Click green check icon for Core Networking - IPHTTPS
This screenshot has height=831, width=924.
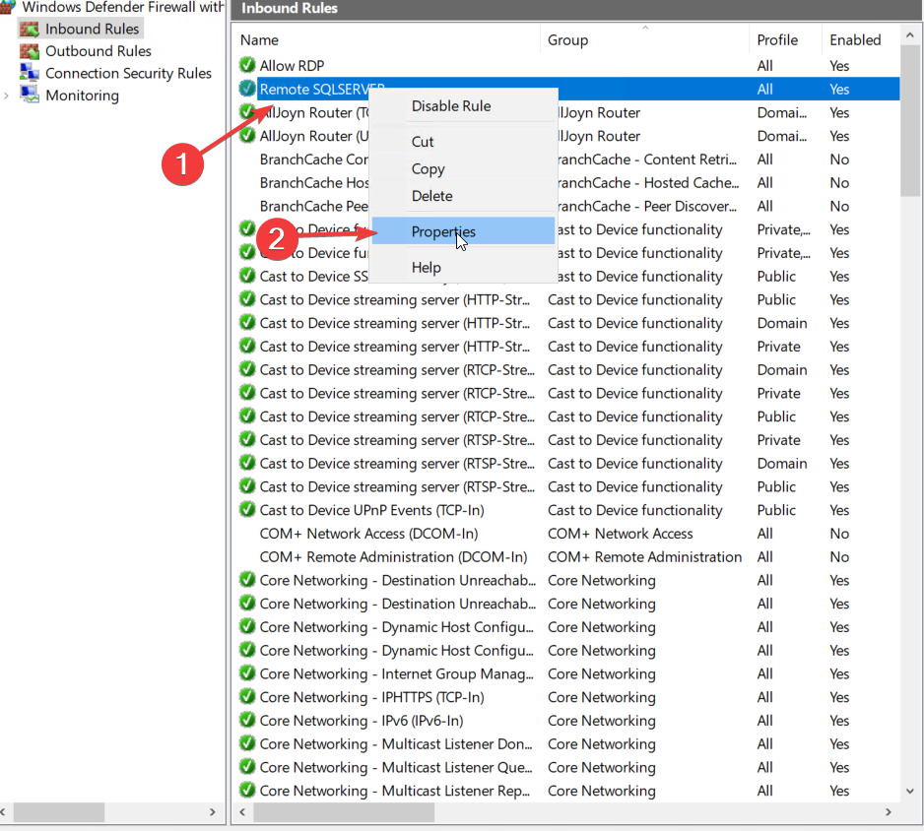[247, 697]
